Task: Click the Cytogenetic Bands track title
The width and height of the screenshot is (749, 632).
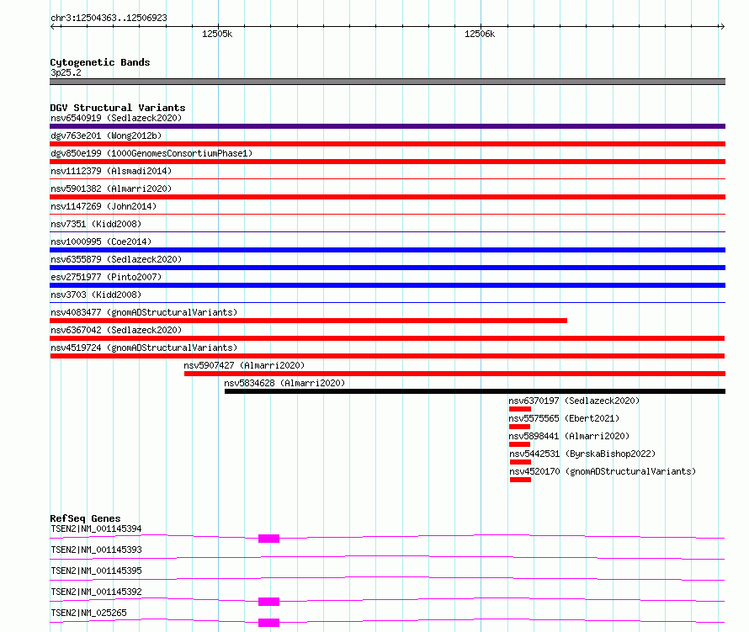Action: (100, 62)
